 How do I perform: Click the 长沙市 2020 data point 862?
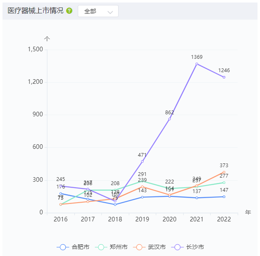pyautogui.click(x=169, y=119)
